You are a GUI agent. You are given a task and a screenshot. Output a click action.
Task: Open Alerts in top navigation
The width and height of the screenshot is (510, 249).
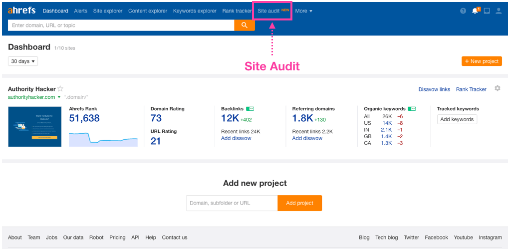(x=81, y=10)
